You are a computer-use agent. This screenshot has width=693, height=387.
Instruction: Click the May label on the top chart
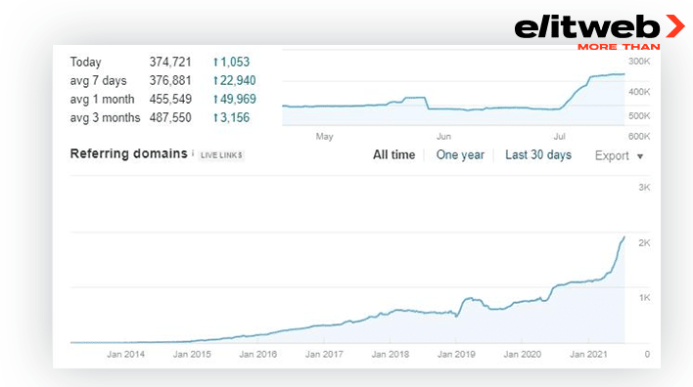point(324,137)
